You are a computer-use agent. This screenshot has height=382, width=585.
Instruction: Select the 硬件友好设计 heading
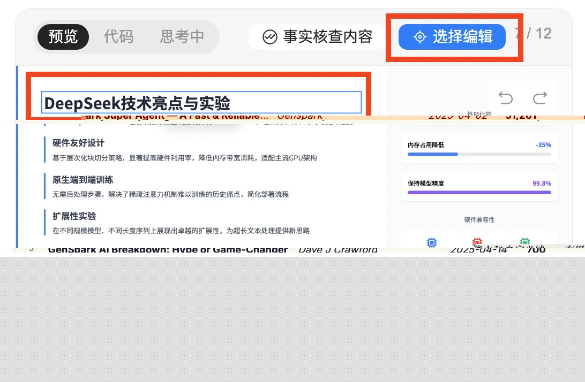pos(78,143)
